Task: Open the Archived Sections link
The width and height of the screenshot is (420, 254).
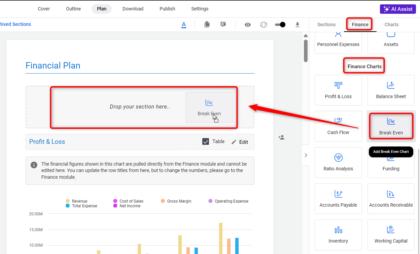Action: 15,24
